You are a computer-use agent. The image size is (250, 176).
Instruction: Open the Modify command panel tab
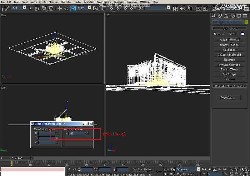click(x=220, y=16)
